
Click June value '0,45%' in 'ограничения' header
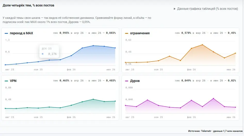click(x=232, y=33)
